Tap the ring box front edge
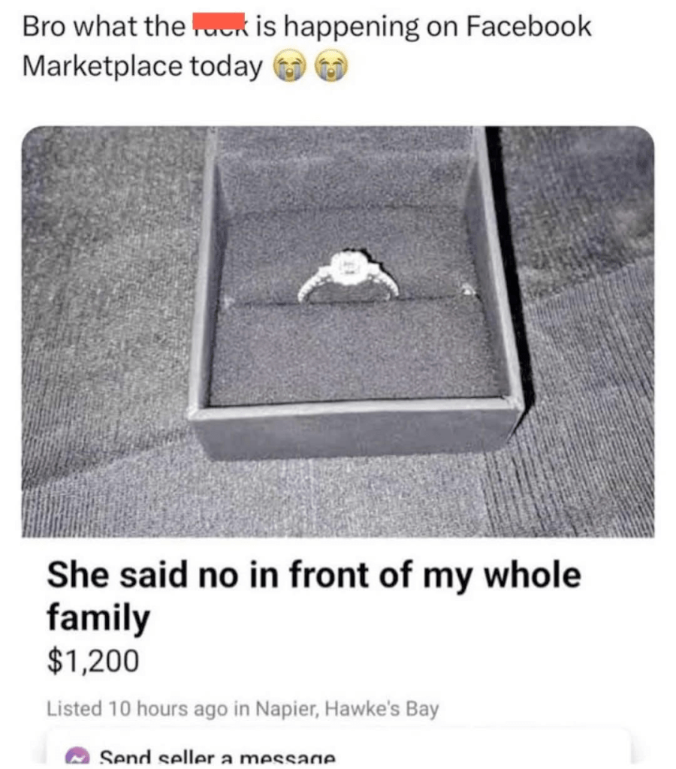The width and height of the screenshot is (676, 769). [356, 427]
